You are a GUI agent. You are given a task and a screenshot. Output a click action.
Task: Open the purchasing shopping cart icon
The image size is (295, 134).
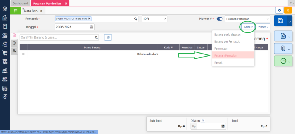click(x=5, y=53)
